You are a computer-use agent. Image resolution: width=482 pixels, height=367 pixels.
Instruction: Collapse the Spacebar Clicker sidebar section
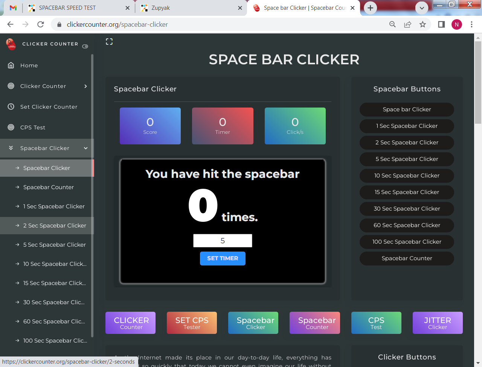click(85, 148)
